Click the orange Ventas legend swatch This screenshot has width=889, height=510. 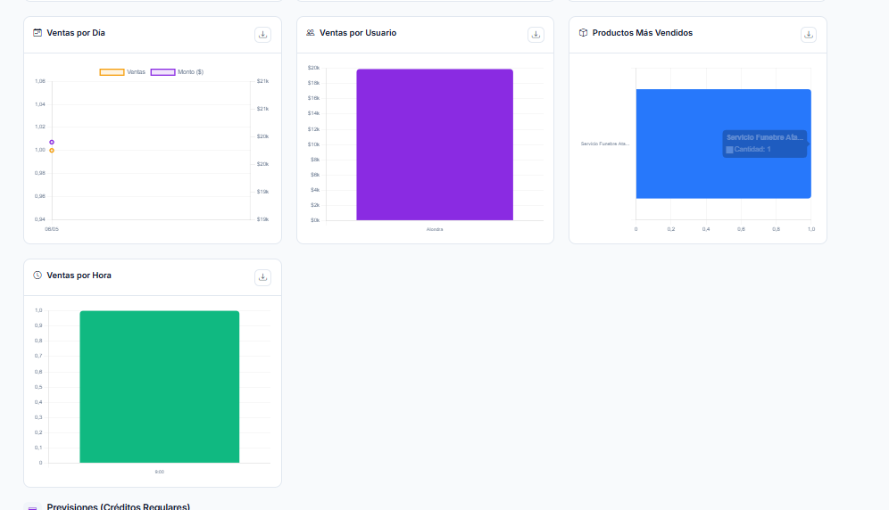pos(112,72)
